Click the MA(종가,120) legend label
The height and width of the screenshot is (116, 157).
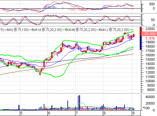click(x=18, y=30)
